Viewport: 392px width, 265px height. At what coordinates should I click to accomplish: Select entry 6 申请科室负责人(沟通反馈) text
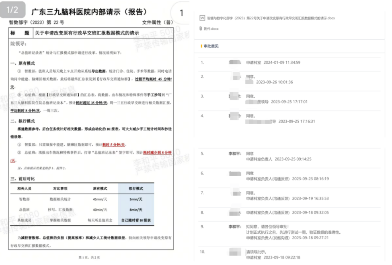pyautogui.click(x=267, y=179)
